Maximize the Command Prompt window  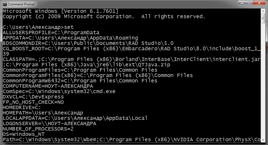[x=249, y=3]
